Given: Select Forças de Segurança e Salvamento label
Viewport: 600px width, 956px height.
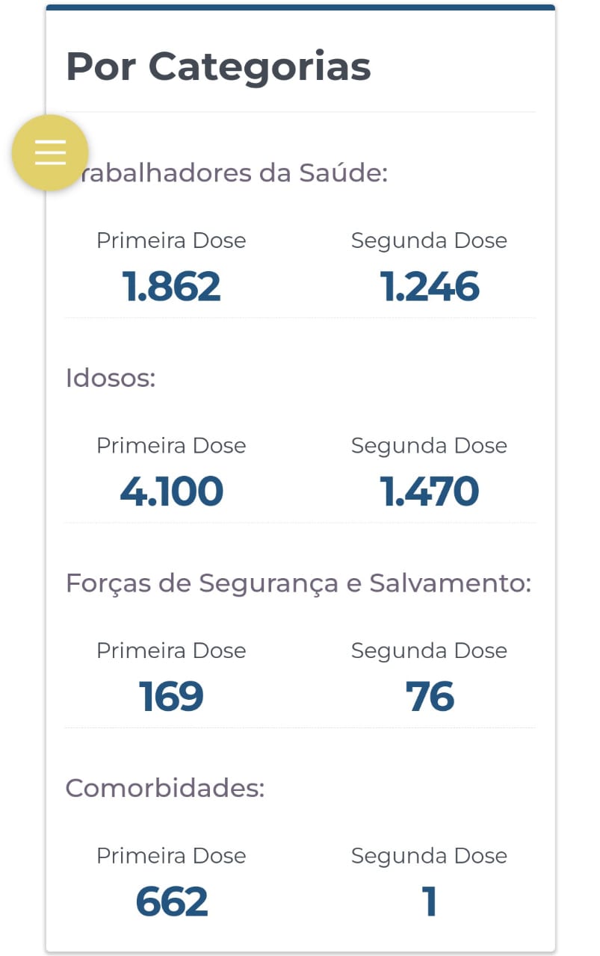Looking at the screenshot, I should (x=298, y=583).
